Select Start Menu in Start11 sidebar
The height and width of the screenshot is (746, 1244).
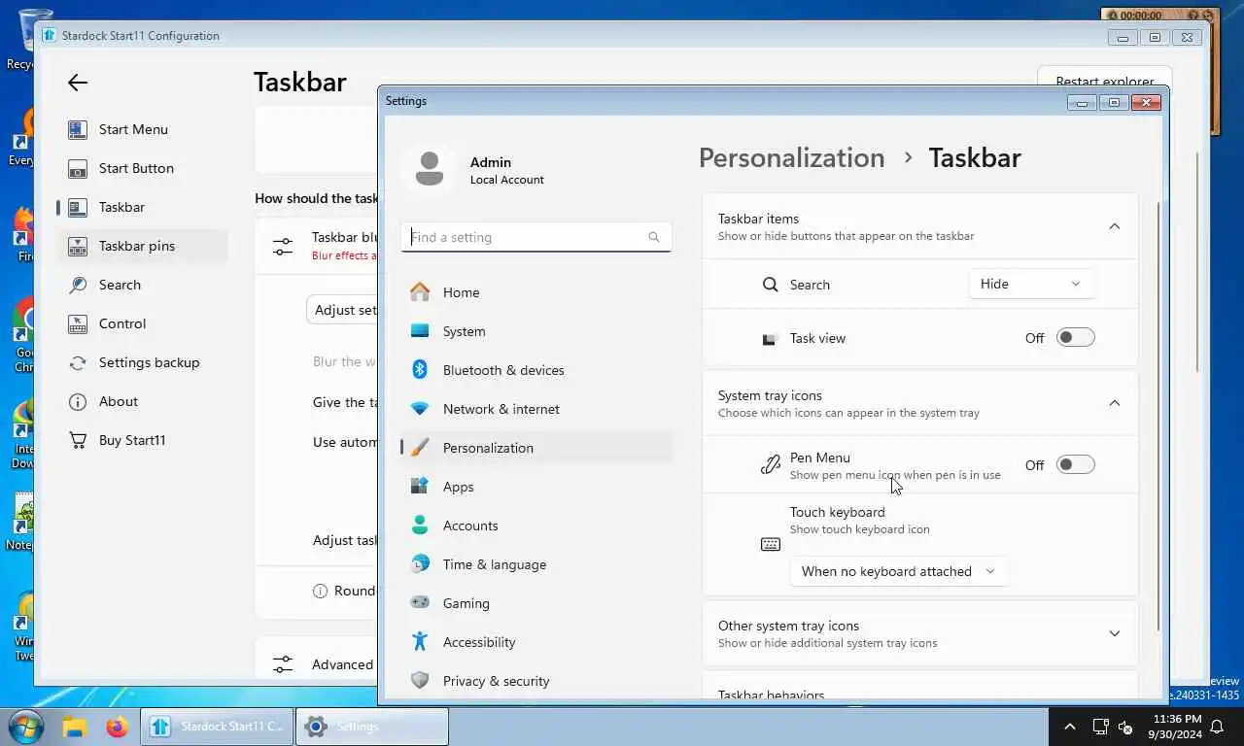pos(143,129)
